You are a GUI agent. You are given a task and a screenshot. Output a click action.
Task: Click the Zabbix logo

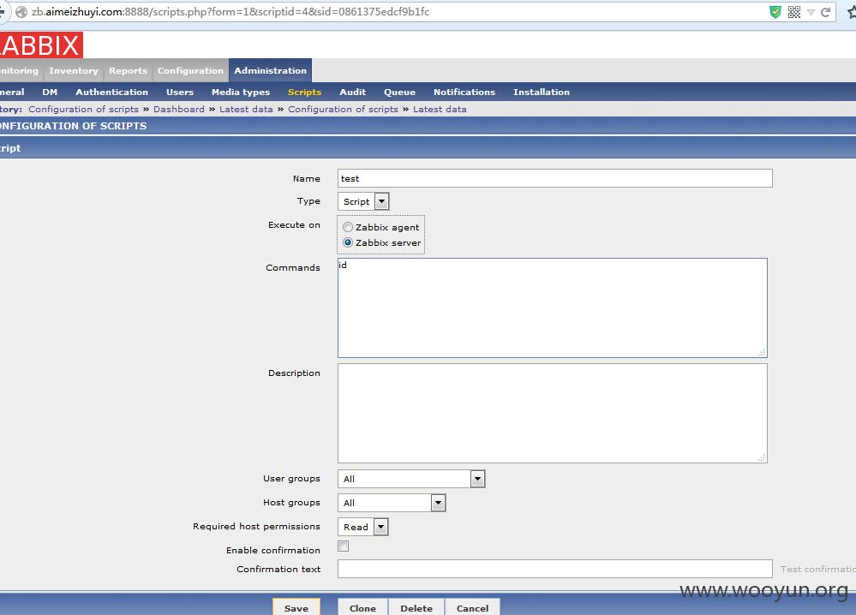click(41, 45)
